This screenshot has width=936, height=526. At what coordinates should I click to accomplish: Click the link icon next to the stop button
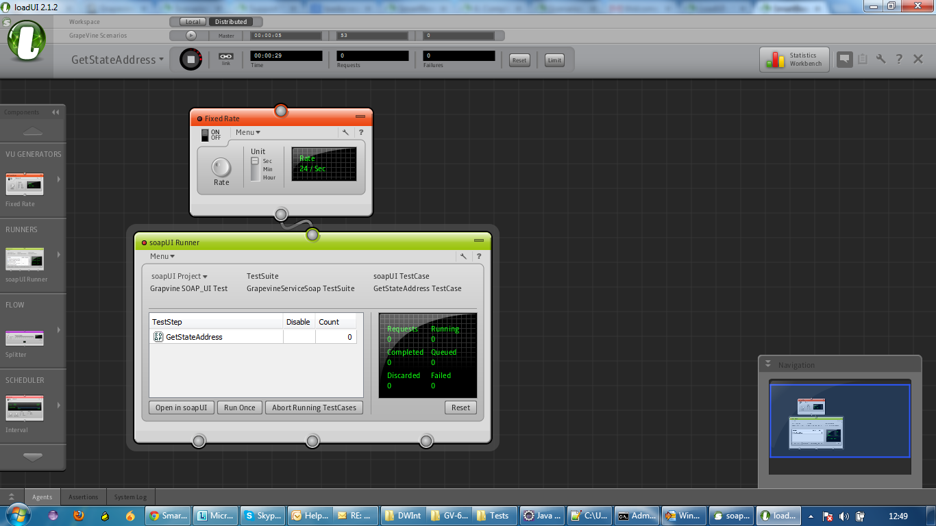click(x=225, y=58)
